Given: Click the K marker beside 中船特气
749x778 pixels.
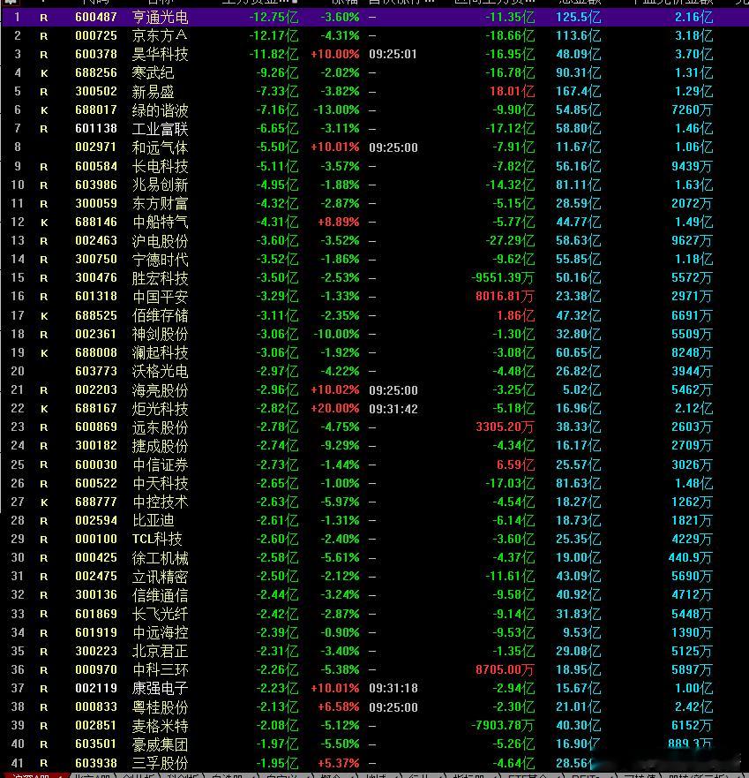Looking at the screenshot, I should tap(43, 223).
